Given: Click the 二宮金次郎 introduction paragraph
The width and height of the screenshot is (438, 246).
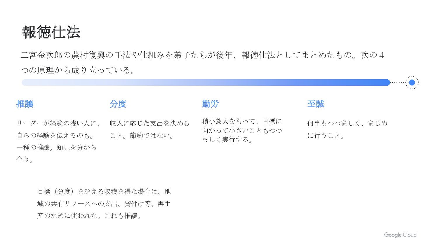Looking at the screenshot, I should pos(202,62).
